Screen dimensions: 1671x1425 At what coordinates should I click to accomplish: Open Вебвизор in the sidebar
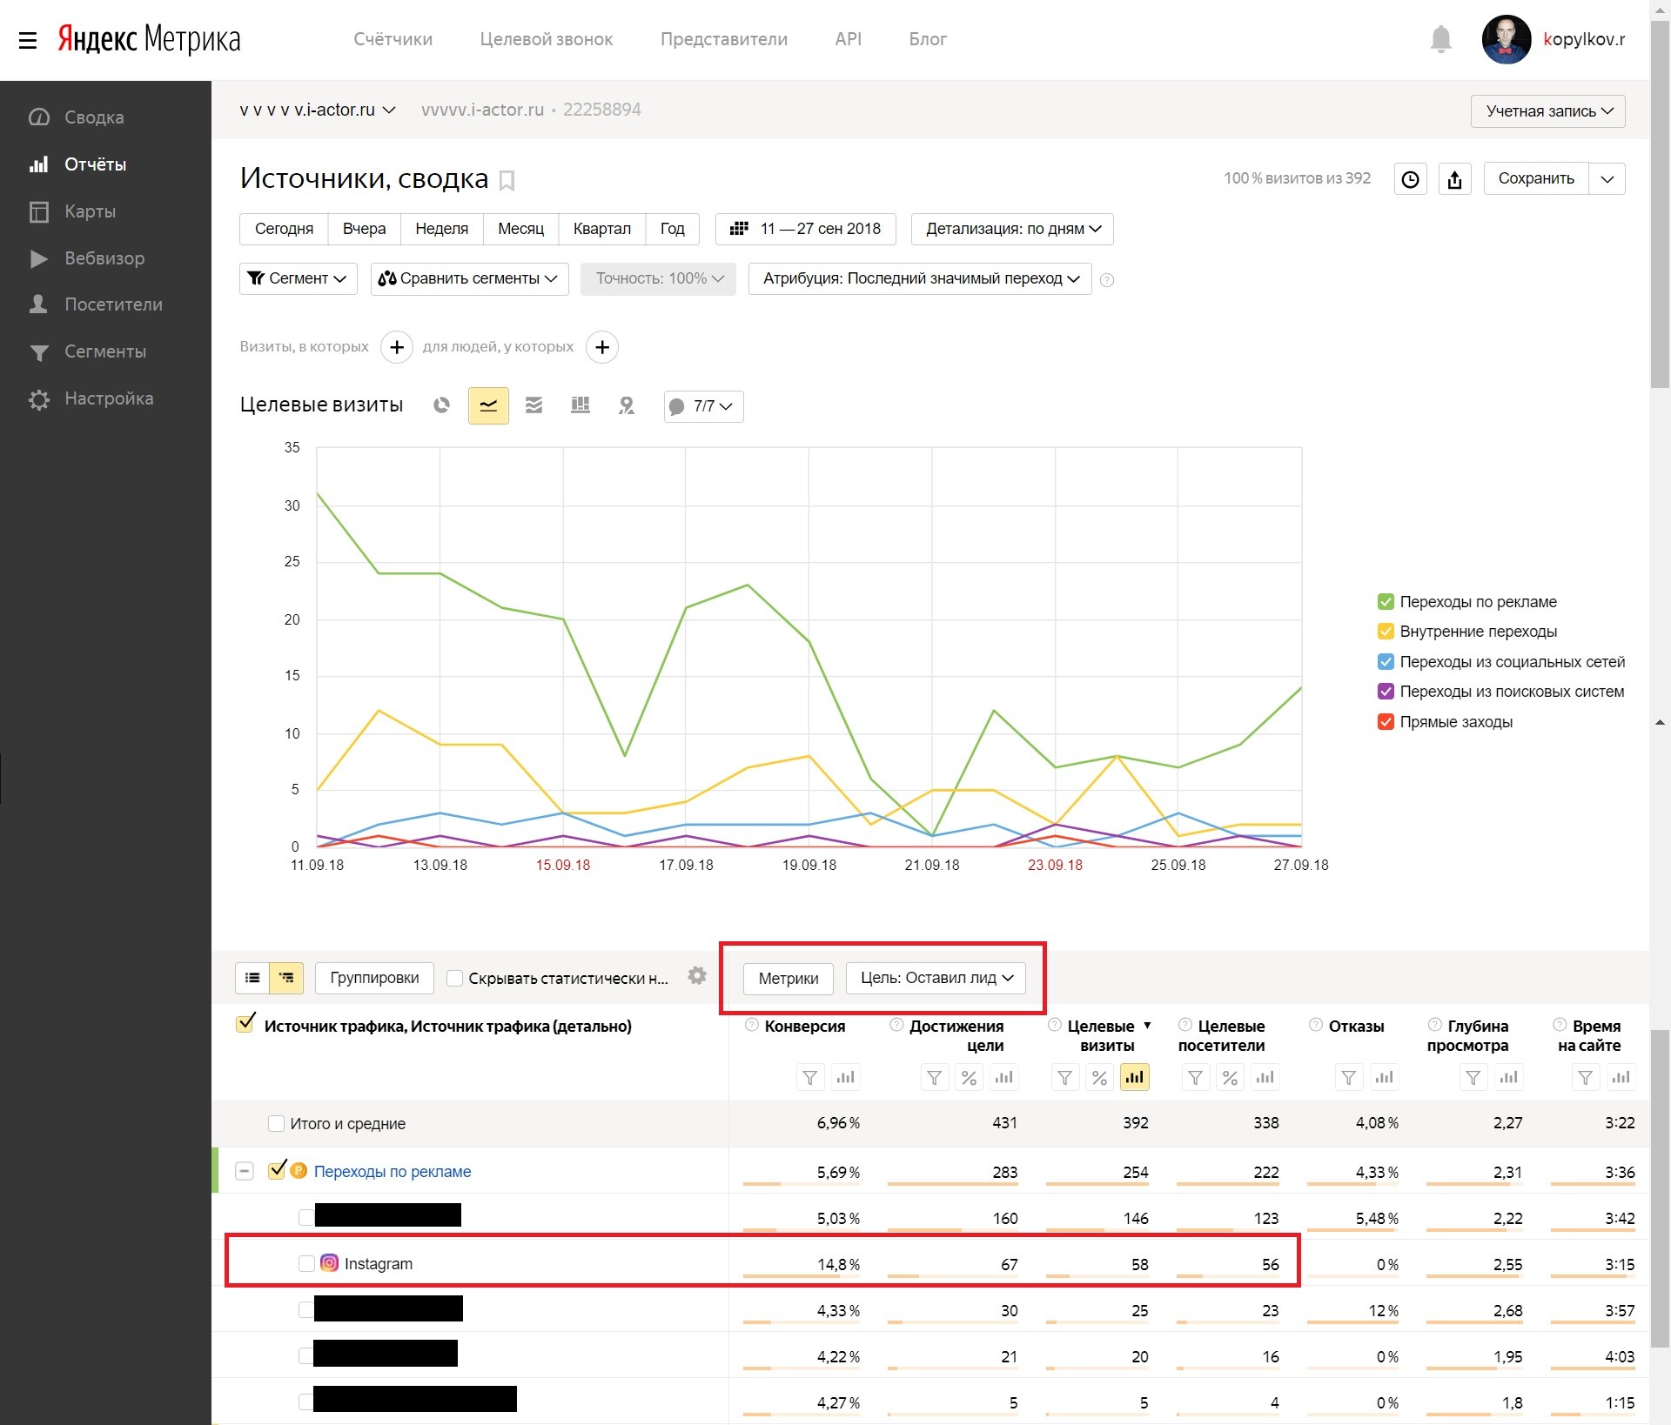104,258
